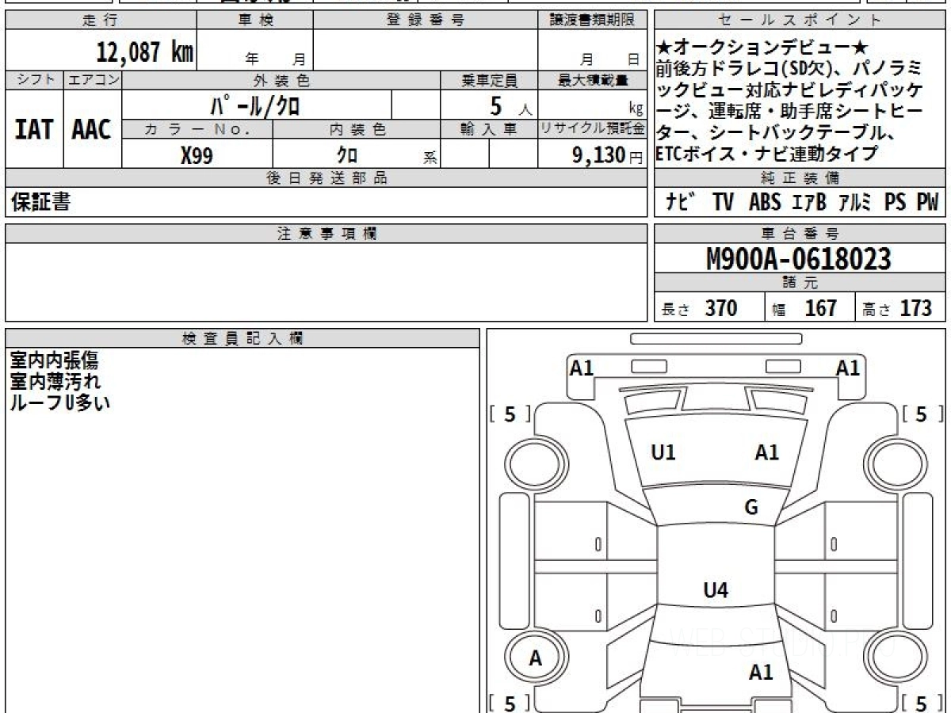Viewport: 951px width, 713px height.
Task: Click the AAC air-conditioner value
Action: coord(93,130)
